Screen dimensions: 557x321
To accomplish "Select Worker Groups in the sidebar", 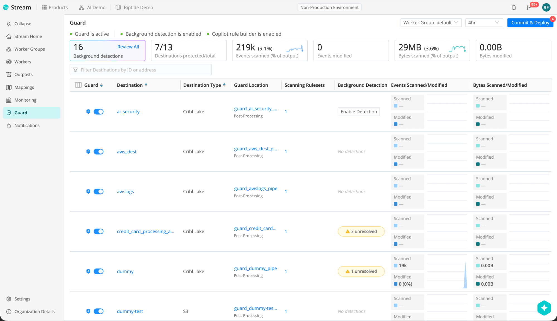I will (30, 49).
